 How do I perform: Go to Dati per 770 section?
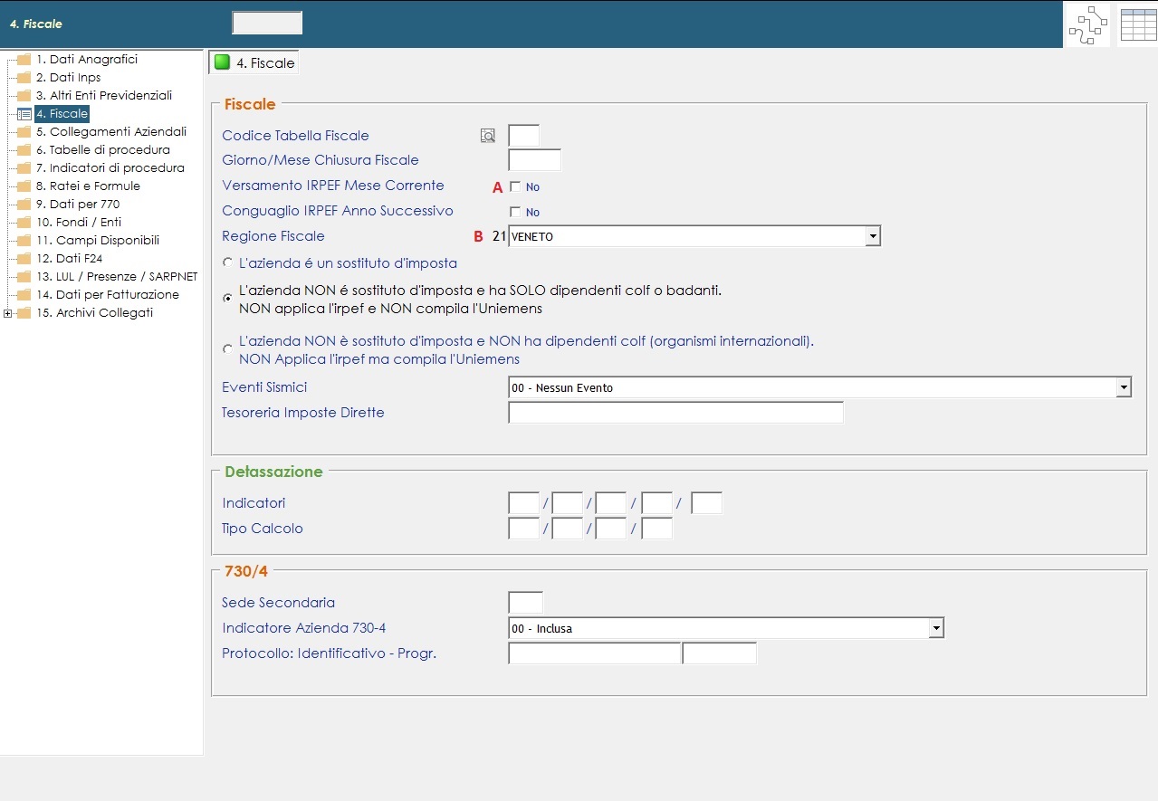pyautogui.click(x=78, y=205)
